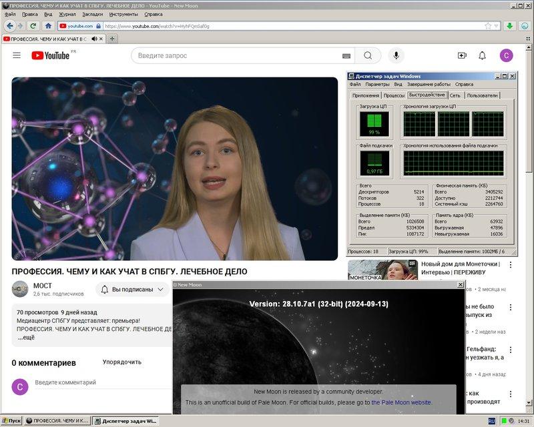The image size is (534, 427).
Task: Switch to Сеть tab in Task Manager
Action: (455, 95)
